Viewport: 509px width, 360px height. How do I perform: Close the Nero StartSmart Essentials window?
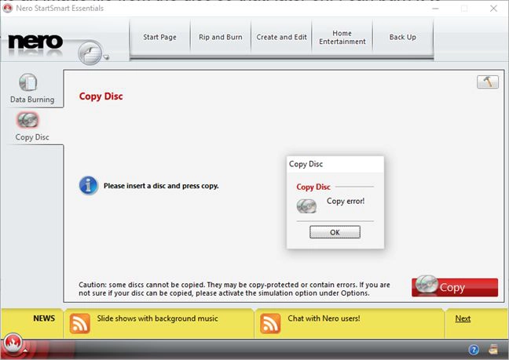click(x=493, y=9)
